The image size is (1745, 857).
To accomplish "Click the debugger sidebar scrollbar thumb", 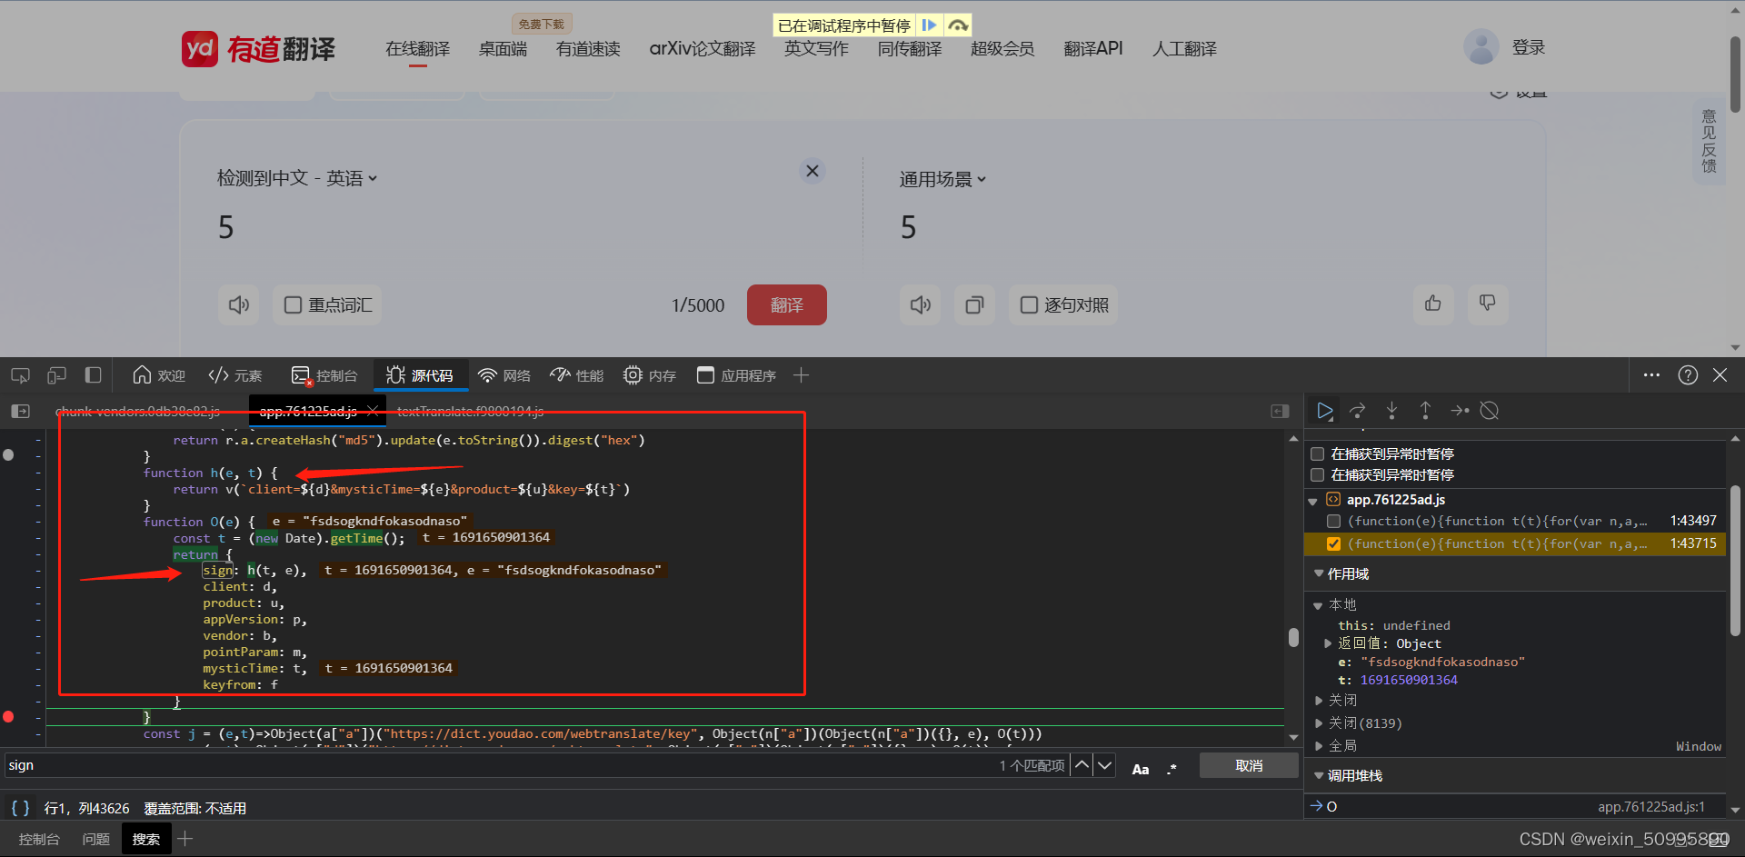I will tap(1735, 560).
